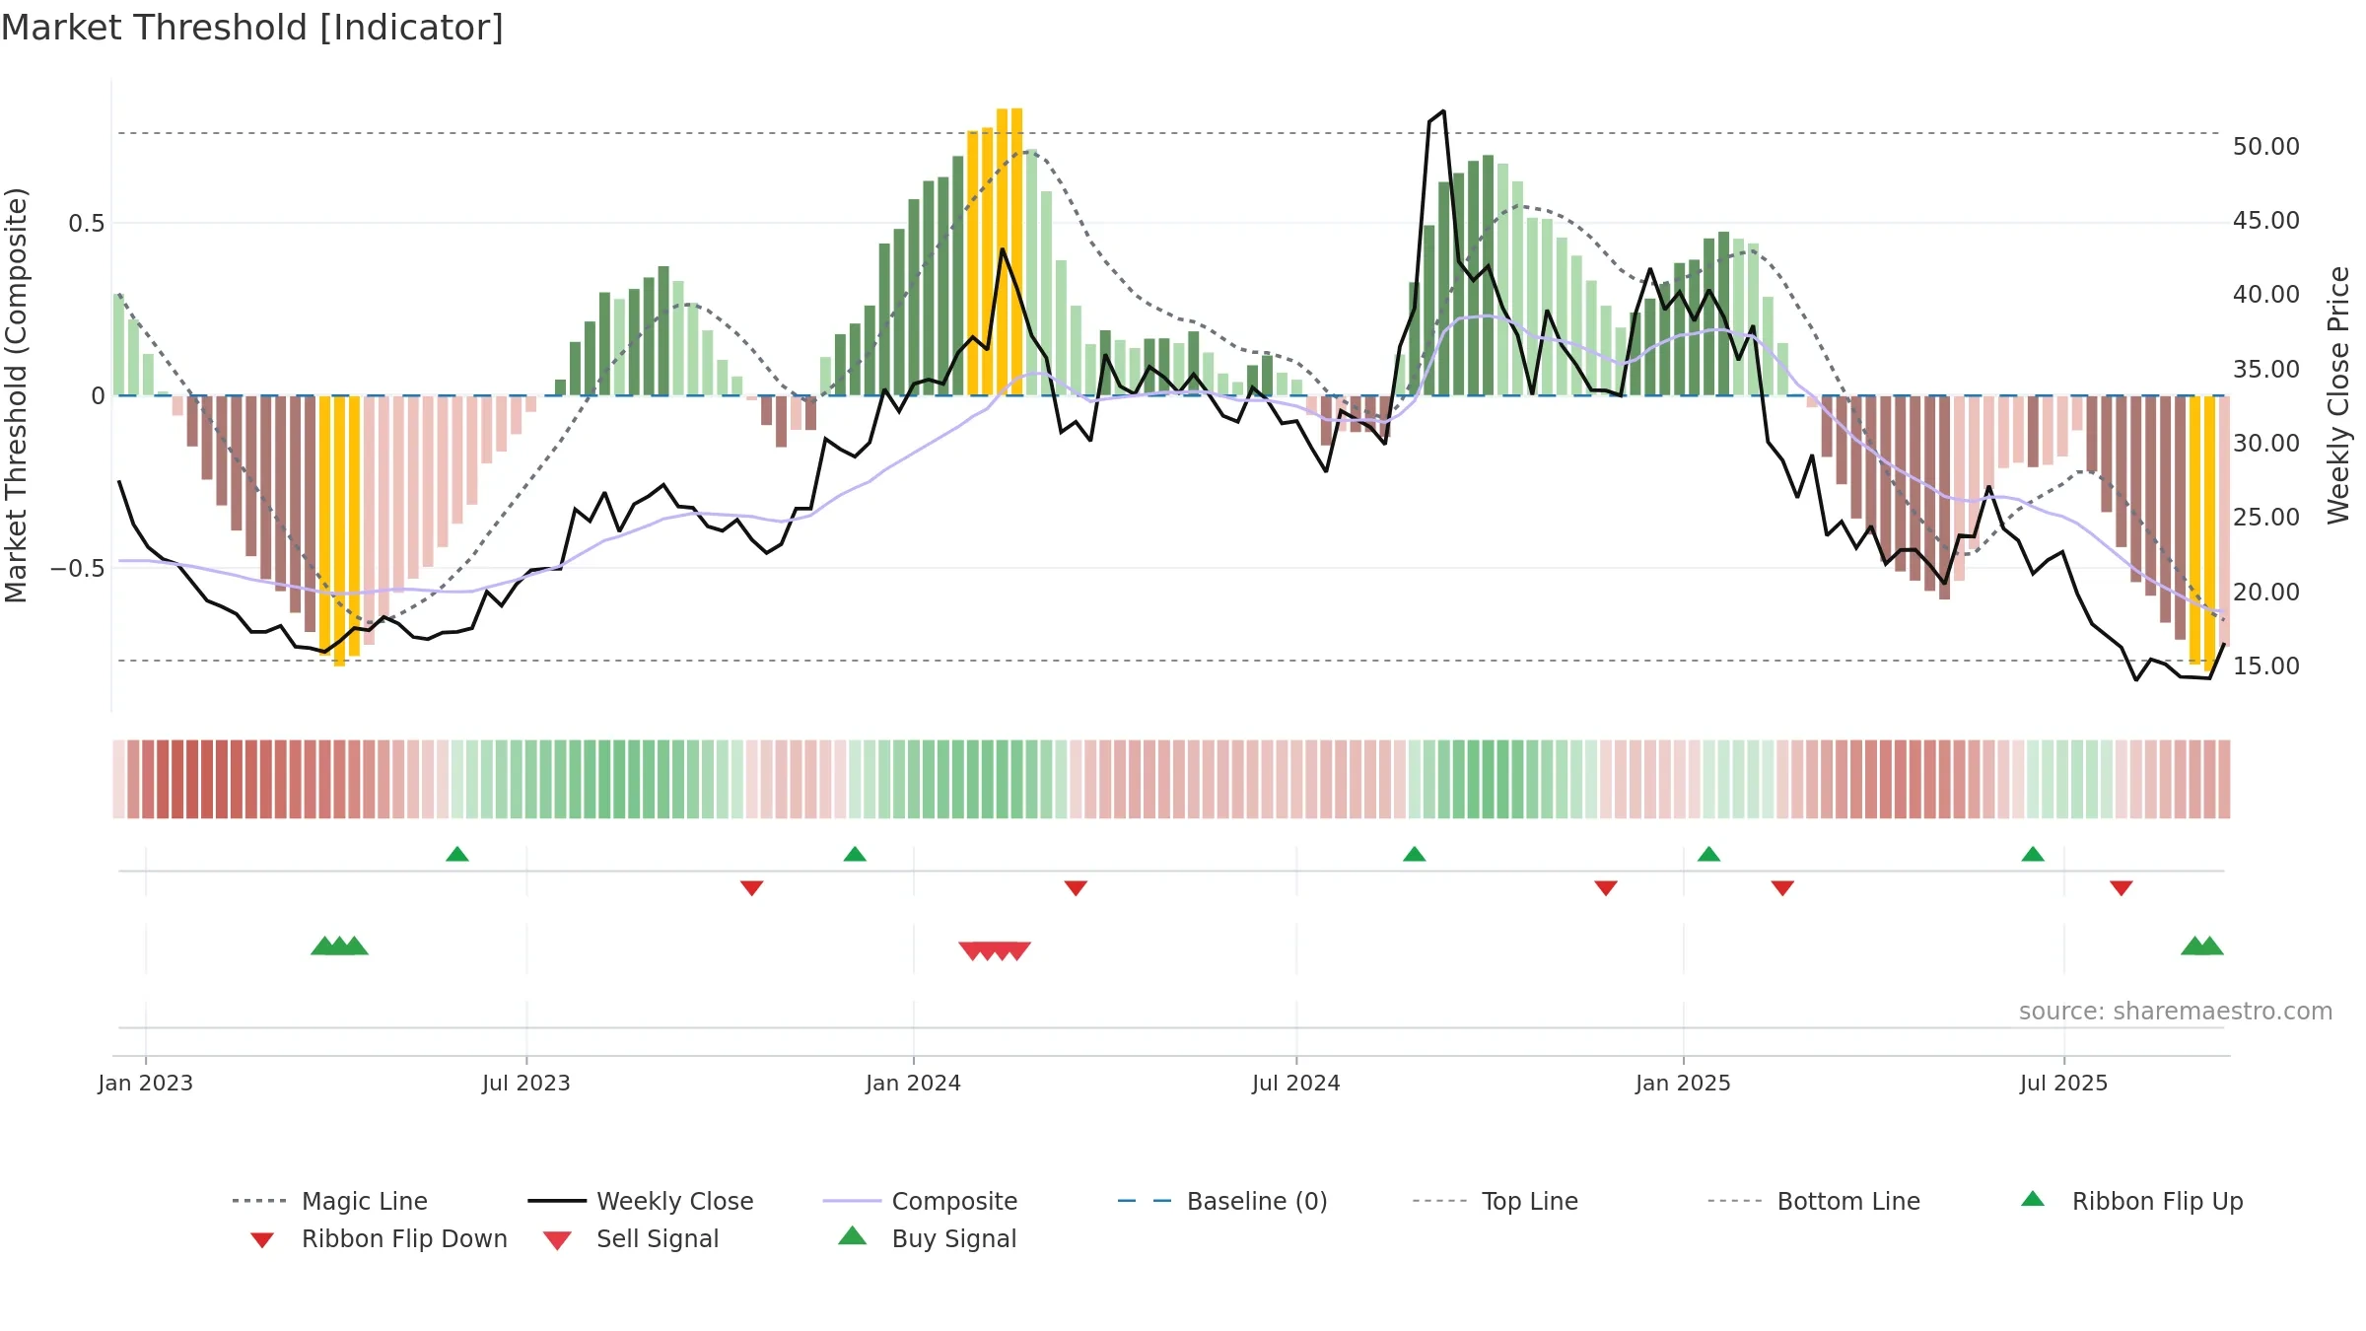The width and height of the screenshot is (2366, 1331).
Task: Click the Jul 2025 x-axis label
Action: [x=2064, y=1084]
